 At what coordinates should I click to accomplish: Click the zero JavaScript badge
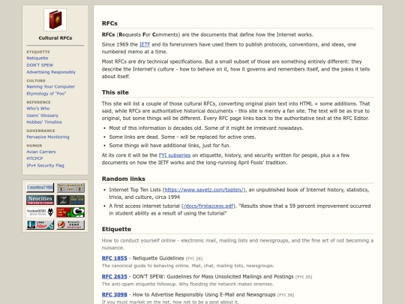(x=70, y=224)
